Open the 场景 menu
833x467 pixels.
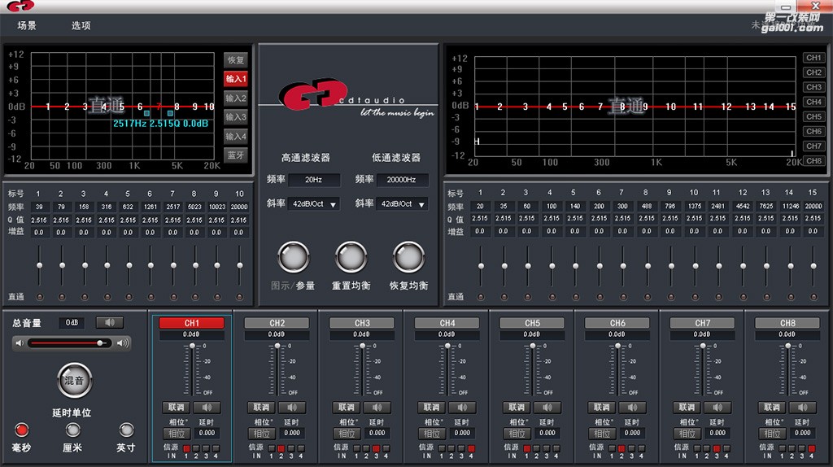tap(27, 25)
